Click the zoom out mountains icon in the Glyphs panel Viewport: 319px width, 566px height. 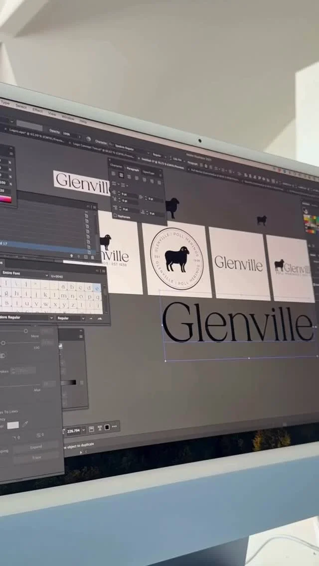click(x=91, y=319)
